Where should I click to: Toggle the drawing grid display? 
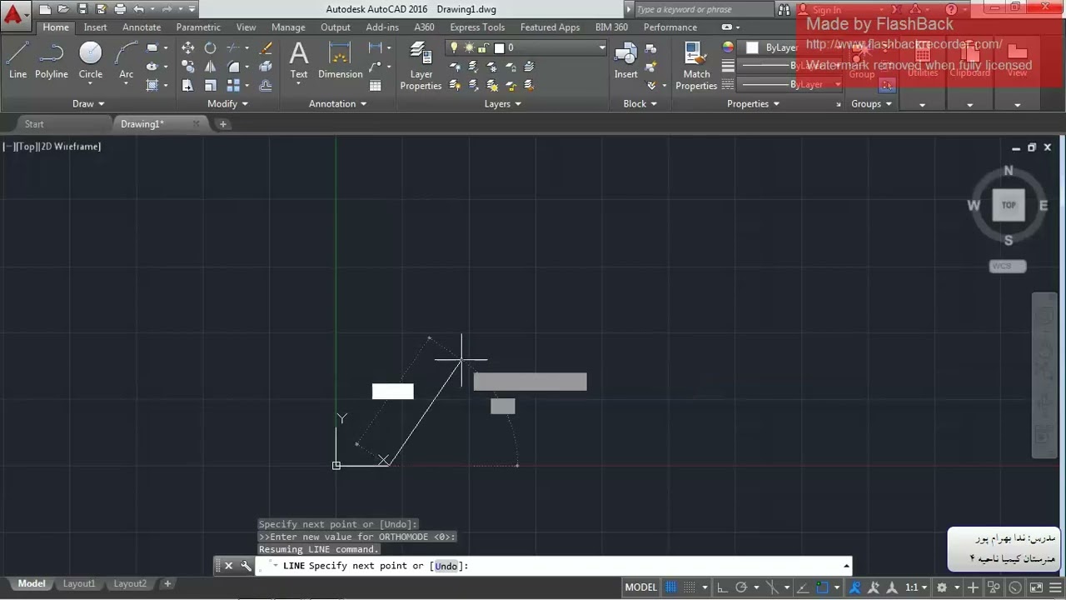[671, 587]
